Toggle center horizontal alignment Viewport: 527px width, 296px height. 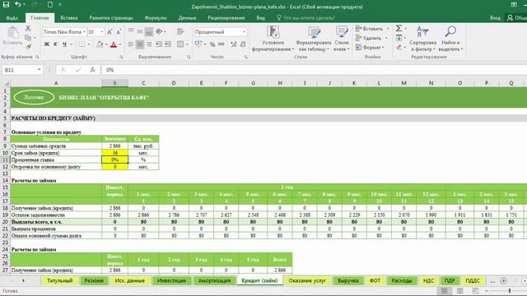pos(140,44)
